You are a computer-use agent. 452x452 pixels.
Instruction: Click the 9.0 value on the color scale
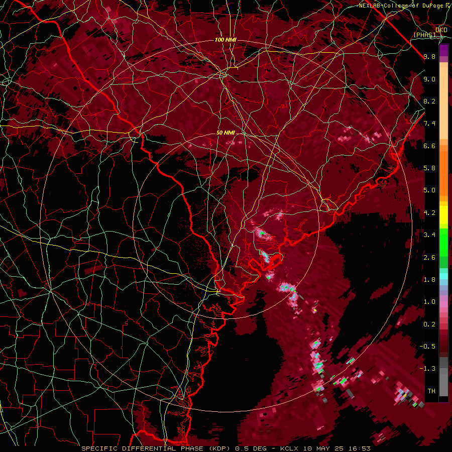[x=429, y=79]
